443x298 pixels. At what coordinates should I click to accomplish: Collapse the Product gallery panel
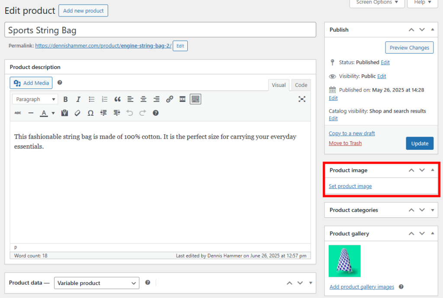(432, 233)
